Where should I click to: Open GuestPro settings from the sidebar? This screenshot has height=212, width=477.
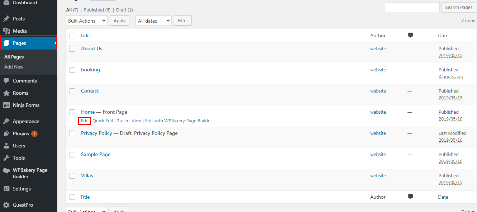22,204
